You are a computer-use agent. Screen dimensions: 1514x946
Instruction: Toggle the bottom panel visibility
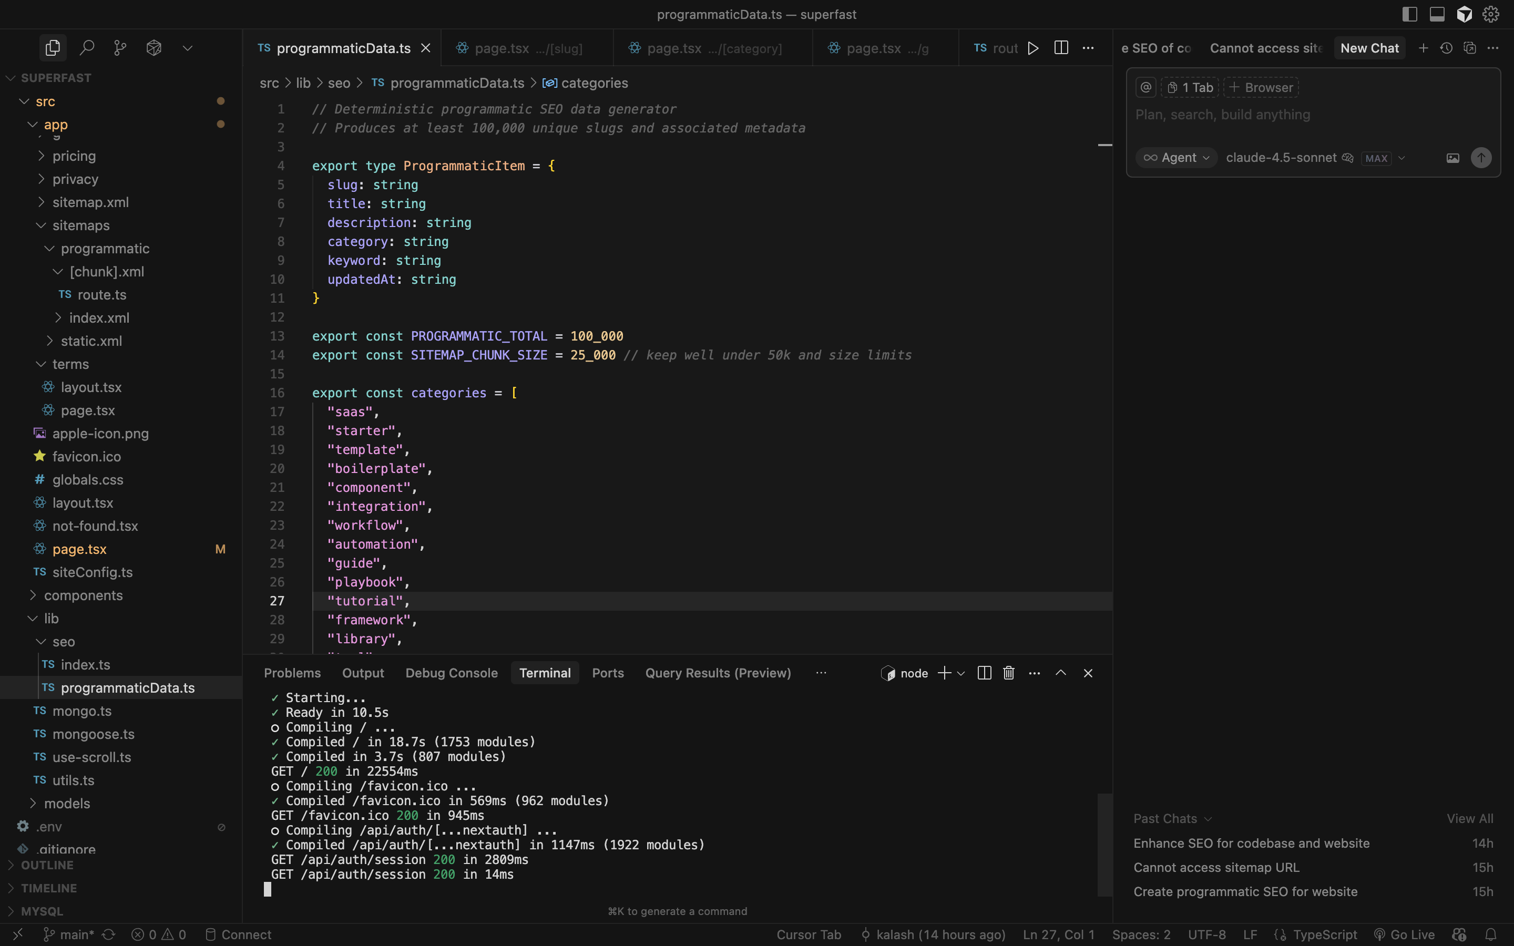1437,14
